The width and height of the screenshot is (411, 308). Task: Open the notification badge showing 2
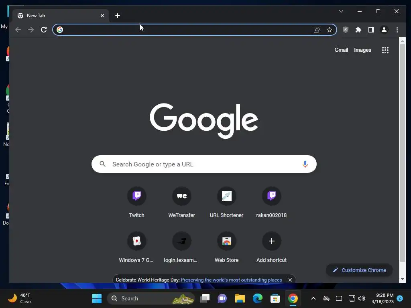(400, 298)
